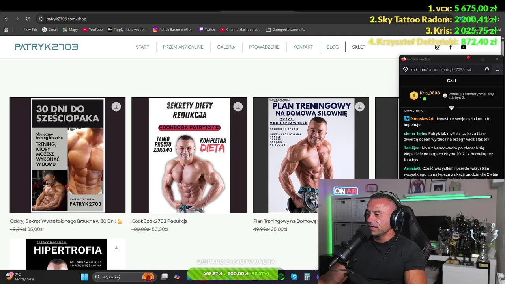The height and width of the screenshot is (284, 505).
Task: Download icon on 30 Dni Do Sześciopaka card
Action: coord(116,107)
